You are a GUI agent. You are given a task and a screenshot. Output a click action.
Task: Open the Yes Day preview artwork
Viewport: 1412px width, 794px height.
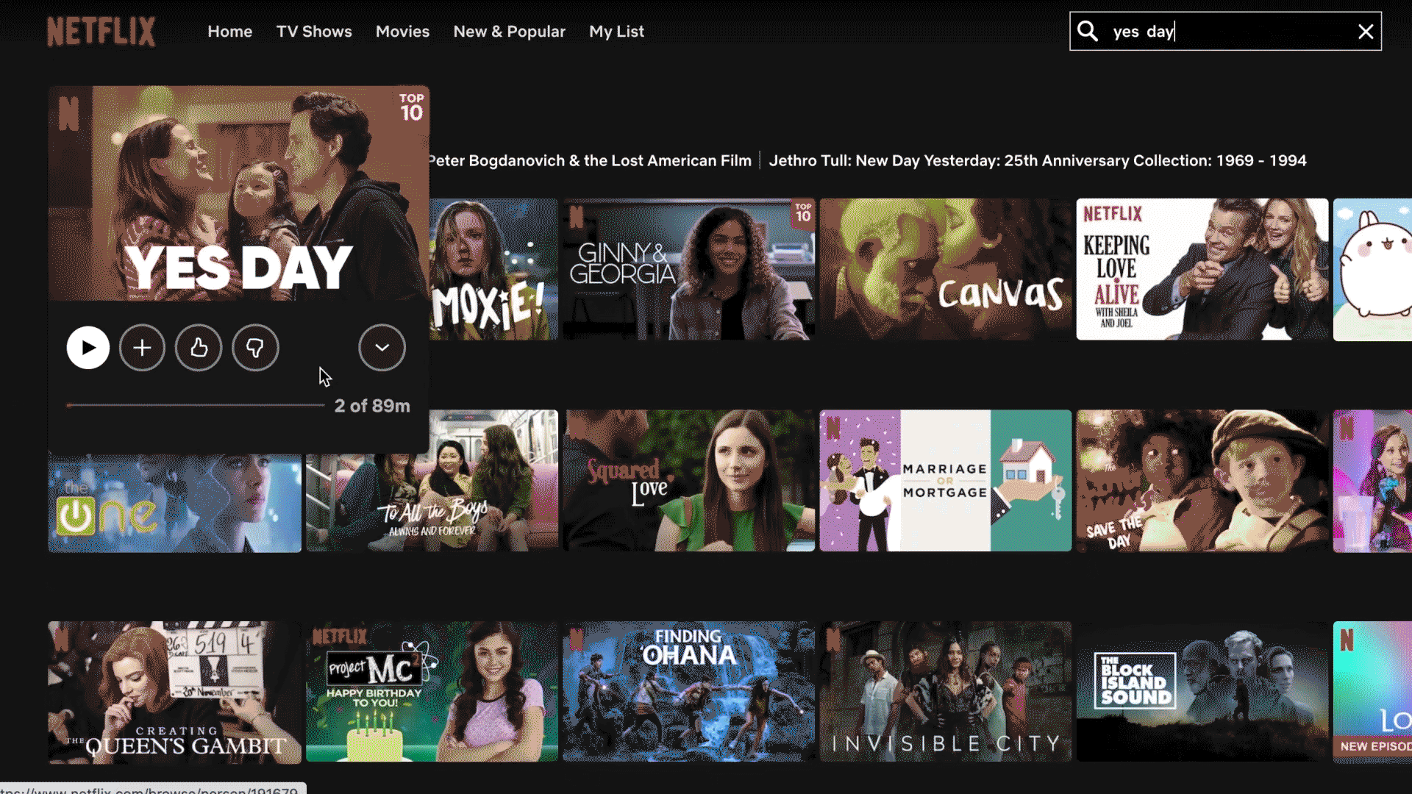coord(239,193)
